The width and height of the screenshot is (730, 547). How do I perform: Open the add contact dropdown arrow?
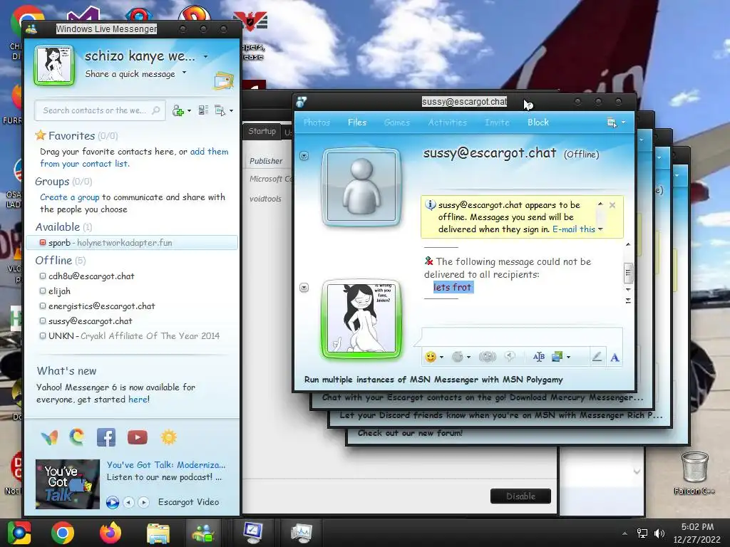coord(189,111)
